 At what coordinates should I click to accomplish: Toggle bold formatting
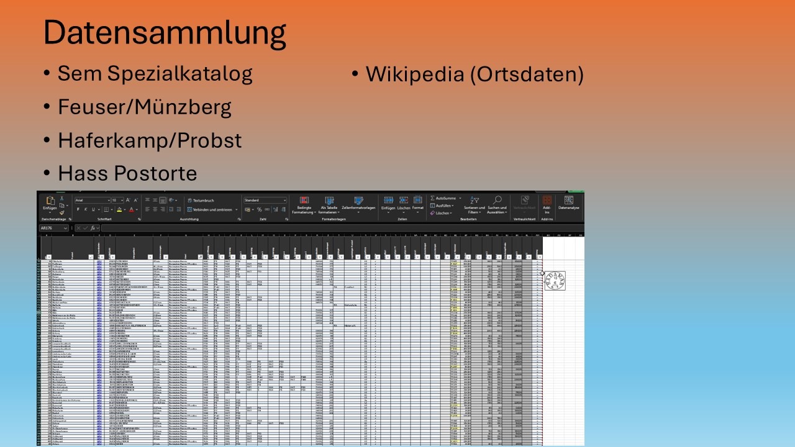[x=78, y=210]
